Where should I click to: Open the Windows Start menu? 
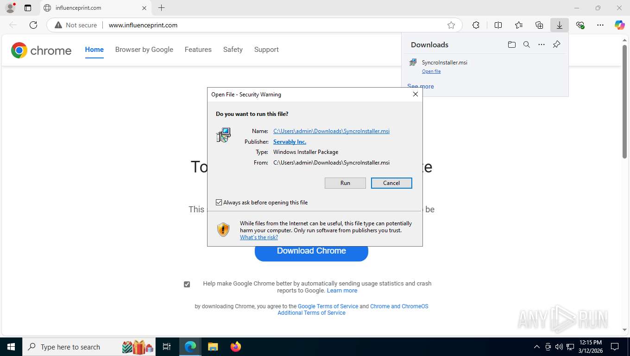point(11,347)
